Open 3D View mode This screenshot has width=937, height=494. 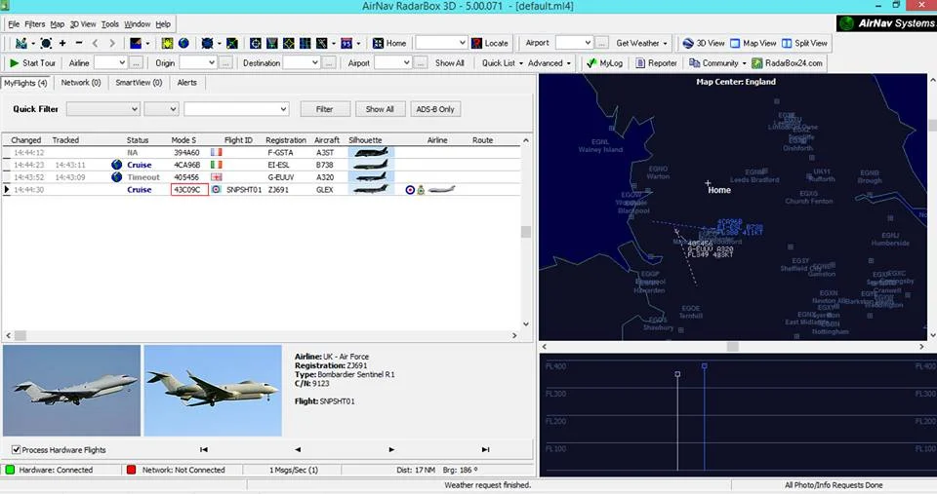click(704, 43)
